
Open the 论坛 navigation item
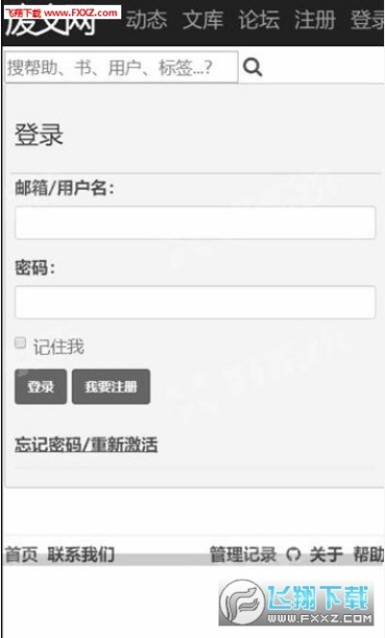[x=259, y=19]
